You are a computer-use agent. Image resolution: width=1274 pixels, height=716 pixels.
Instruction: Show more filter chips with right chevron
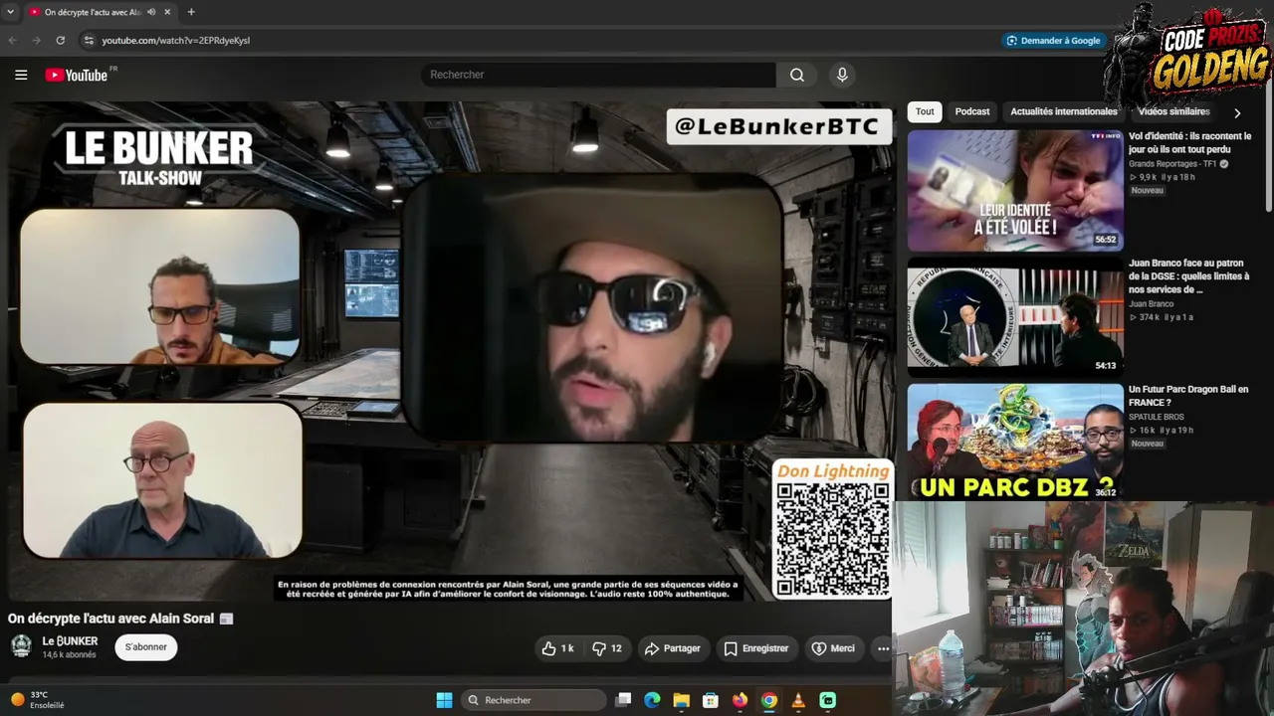(1237, 112)
